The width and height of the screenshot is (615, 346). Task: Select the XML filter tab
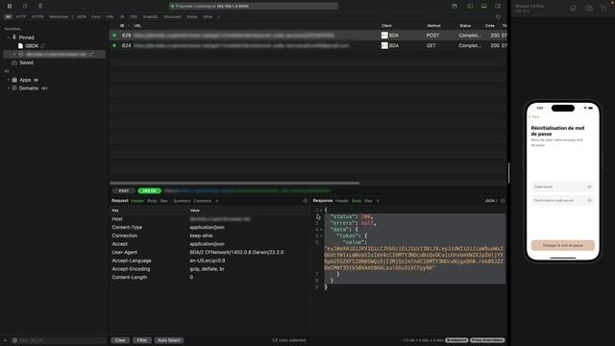[x=111, y=17]
